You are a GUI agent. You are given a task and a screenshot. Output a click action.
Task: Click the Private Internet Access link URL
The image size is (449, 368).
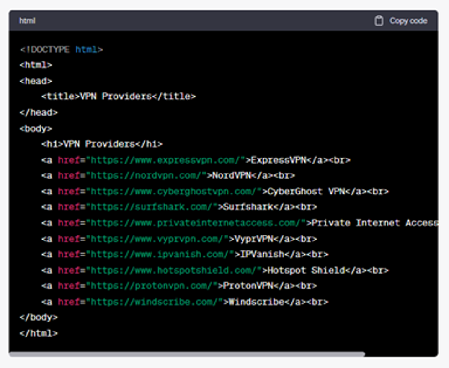[x=178, y=223]
